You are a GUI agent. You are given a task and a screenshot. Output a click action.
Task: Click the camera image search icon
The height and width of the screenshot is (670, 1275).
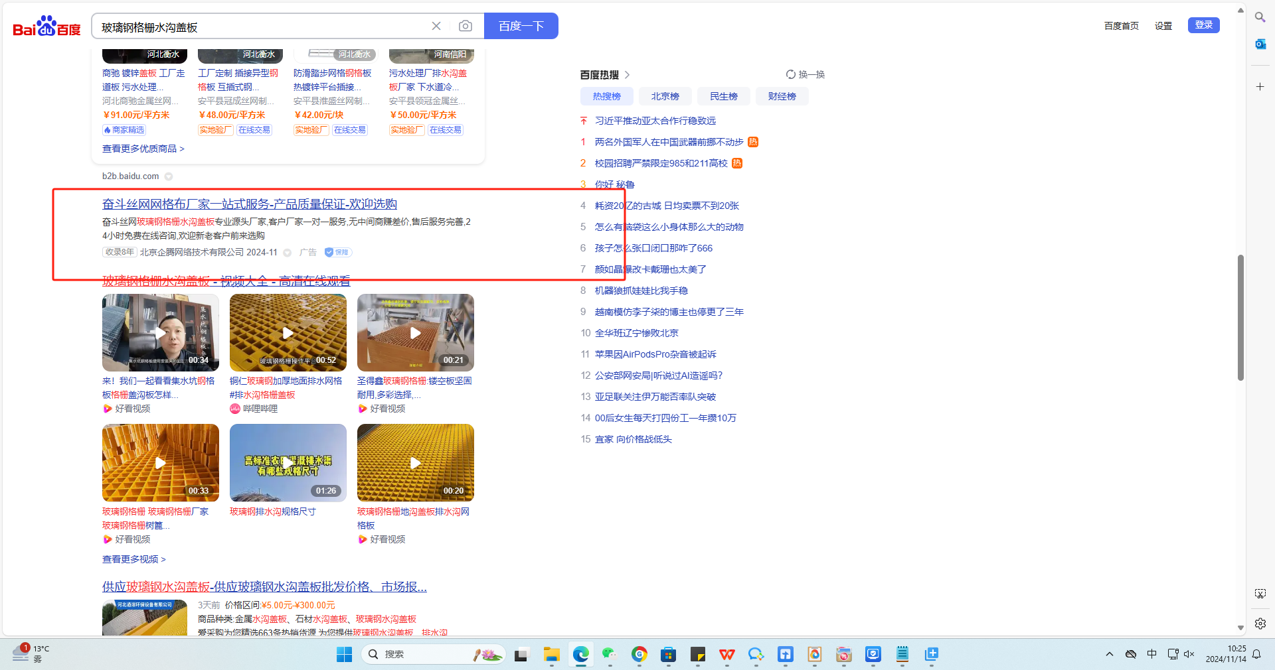click(x=466, y=26)
